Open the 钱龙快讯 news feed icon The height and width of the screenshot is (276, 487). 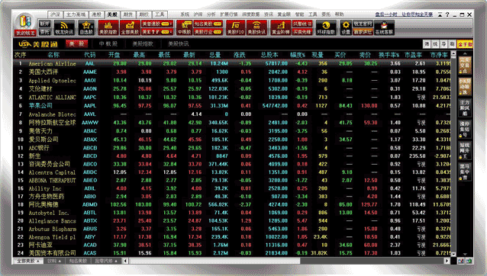64,28
